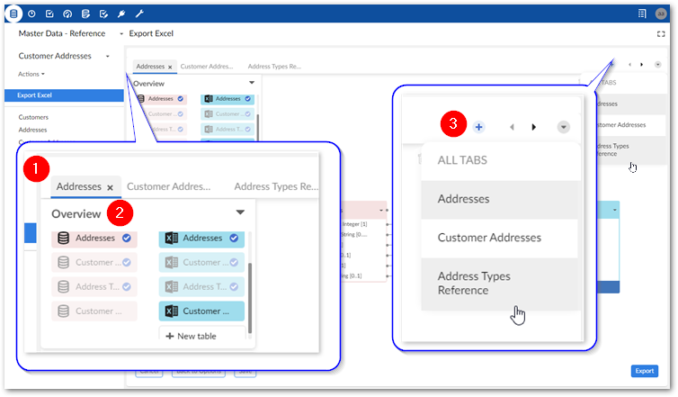Toggle fullscreen mode icon
This screenshot has height=397, width=678.
click(x=661, y=33)
